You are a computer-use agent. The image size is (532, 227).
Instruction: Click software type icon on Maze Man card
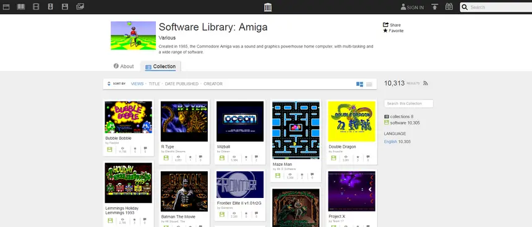278,176
